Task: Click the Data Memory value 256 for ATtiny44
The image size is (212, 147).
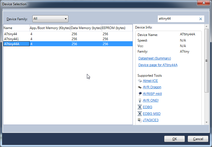Action: 74,34
